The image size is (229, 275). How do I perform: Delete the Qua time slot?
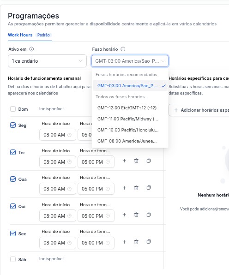[136, 188]
